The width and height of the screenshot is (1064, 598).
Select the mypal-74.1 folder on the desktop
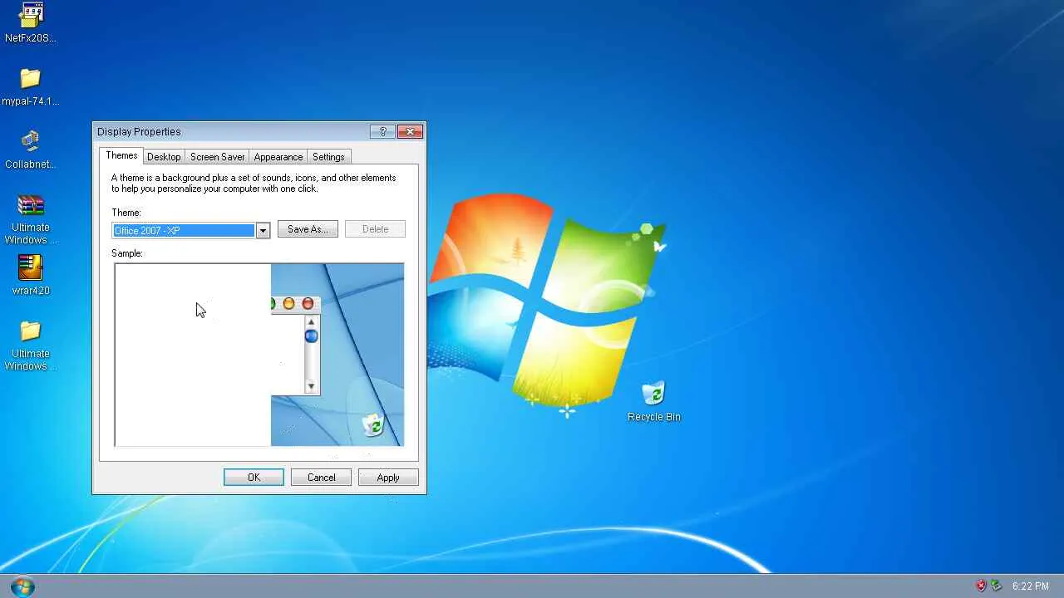pos(31,86)
